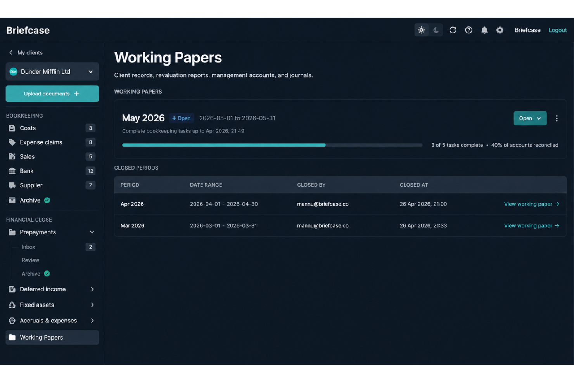Click the Apr 2026 period cell

pyautogui.click(x=132, y=204)
